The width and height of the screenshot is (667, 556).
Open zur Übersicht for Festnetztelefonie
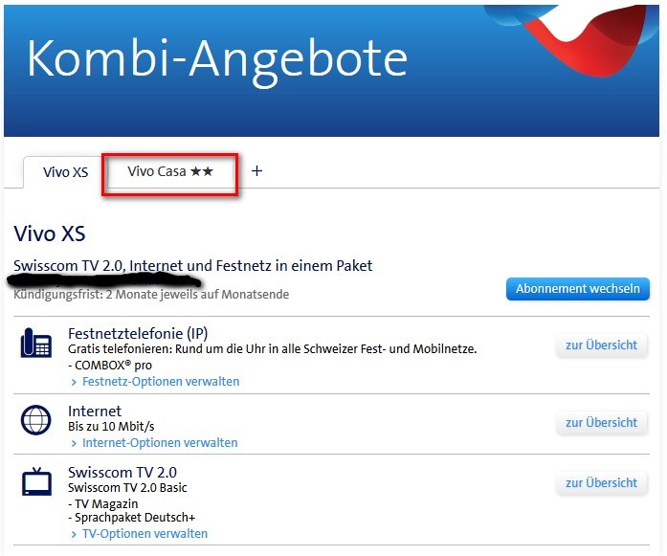coord(601,345)
